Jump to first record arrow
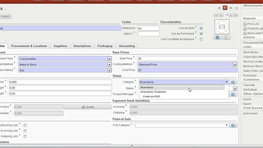Viewport: 263px width, 148px height. (x=216, y=15)
